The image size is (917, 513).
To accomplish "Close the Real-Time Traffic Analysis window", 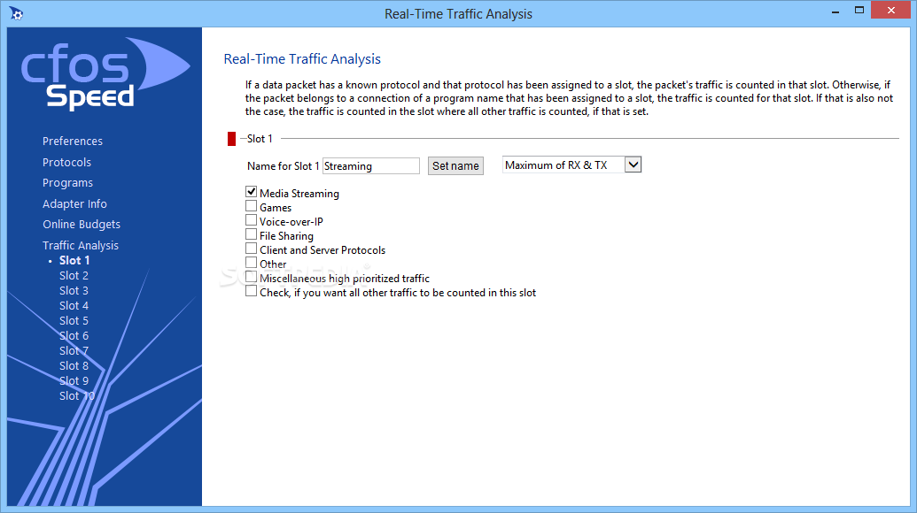I will [x=890, y=10].
